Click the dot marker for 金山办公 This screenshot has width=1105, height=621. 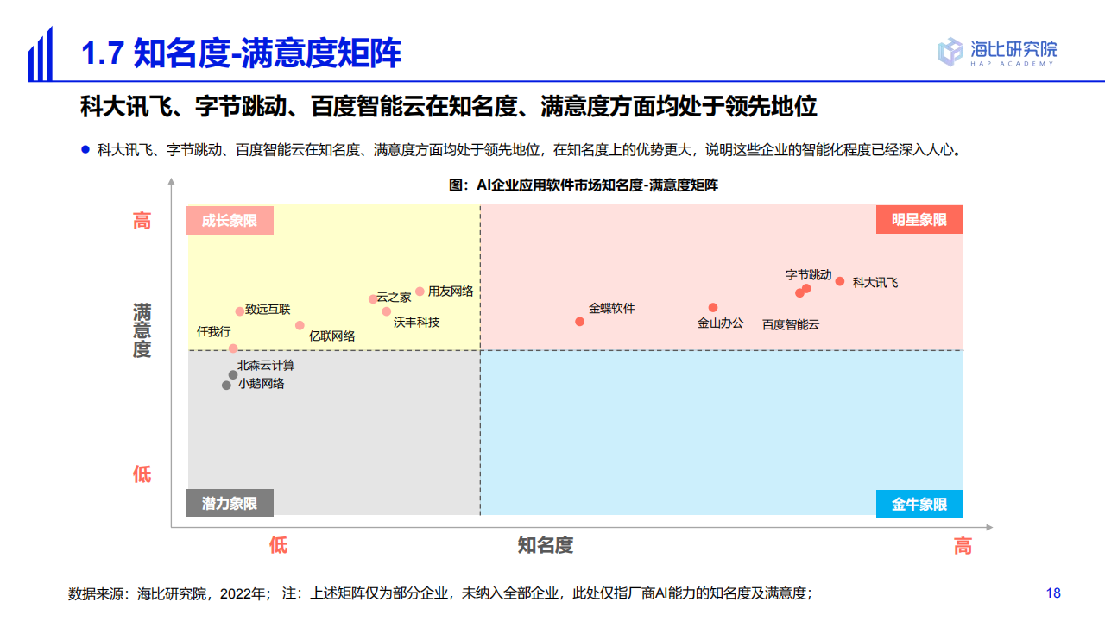click(713, 307)
